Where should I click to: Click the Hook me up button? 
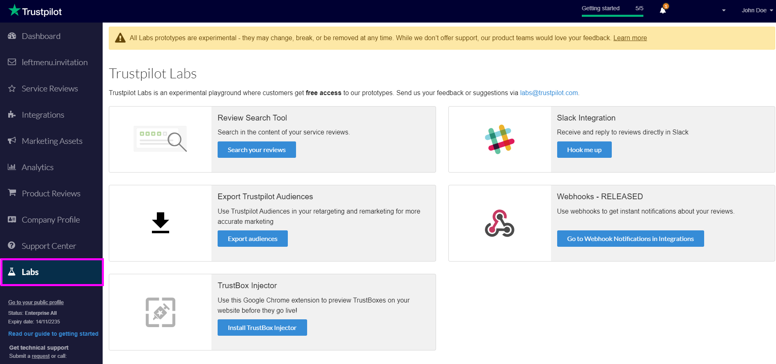584,150
